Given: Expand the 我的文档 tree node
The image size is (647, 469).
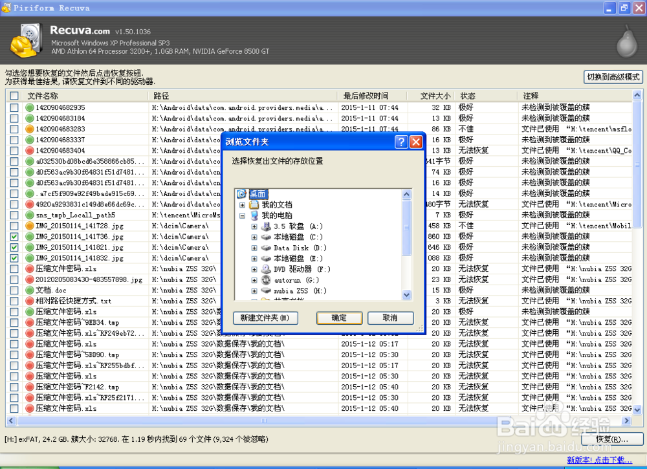Looking at the screenshot, I should tap(242, 205).
